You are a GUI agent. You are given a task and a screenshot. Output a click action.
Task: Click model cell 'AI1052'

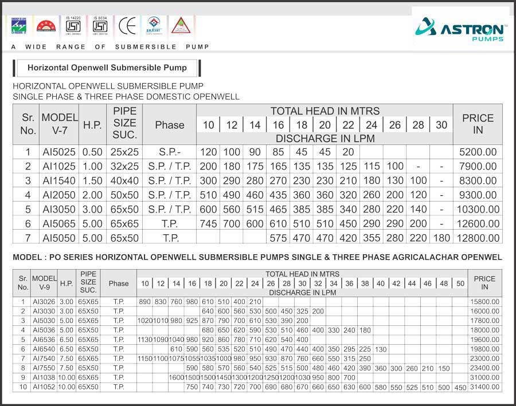pos(44,387)
